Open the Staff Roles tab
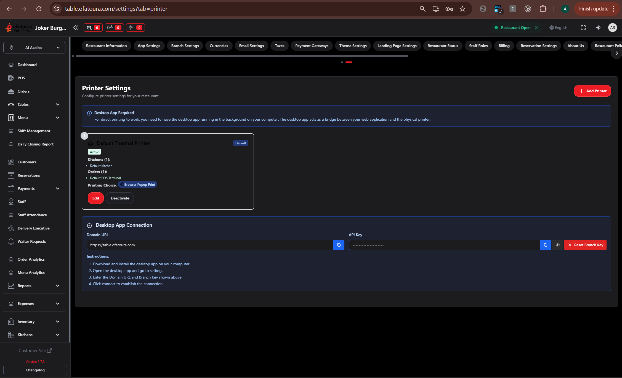This screenshot has width=622, height=378. (478, 46)
